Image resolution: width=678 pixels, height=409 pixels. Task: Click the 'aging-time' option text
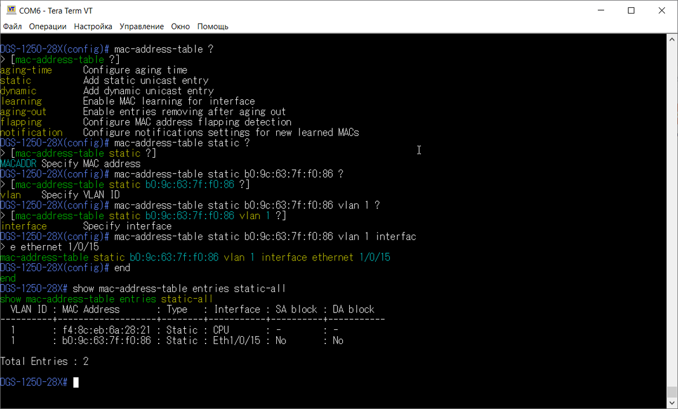[x=26, y=70]
